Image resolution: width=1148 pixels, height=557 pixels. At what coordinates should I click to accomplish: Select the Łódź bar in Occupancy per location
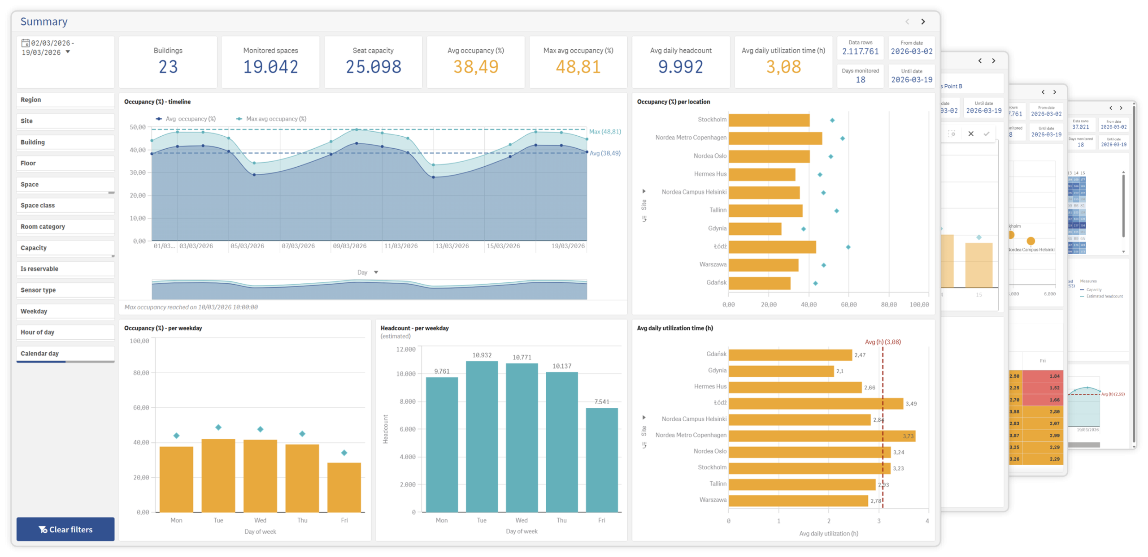[x=772, y=246]
